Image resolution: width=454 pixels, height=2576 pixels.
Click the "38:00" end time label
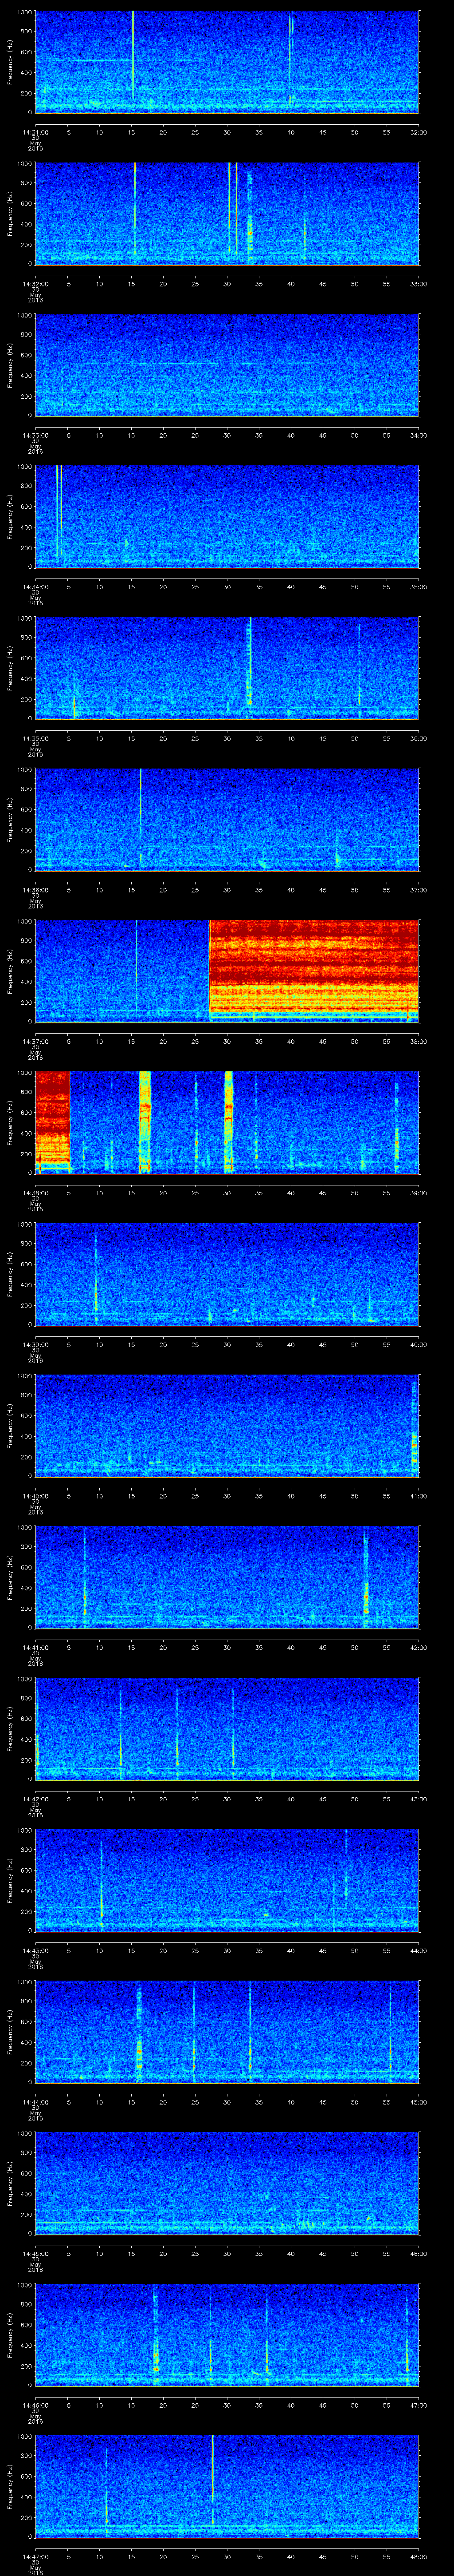coord(418,1041)
